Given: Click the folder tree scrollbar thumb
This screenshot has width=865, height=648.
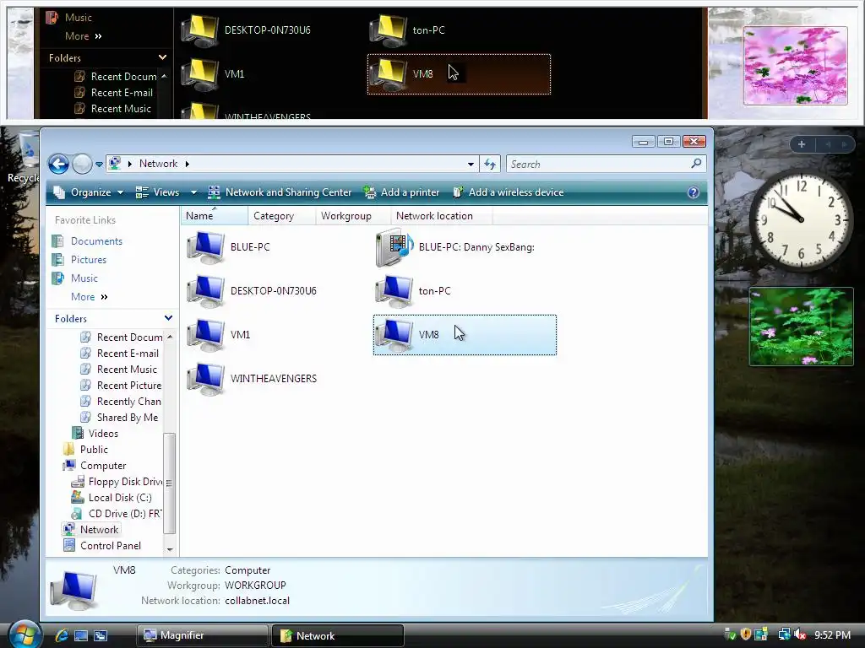Looking at the screenshot, I should click(x=169, y=483).
